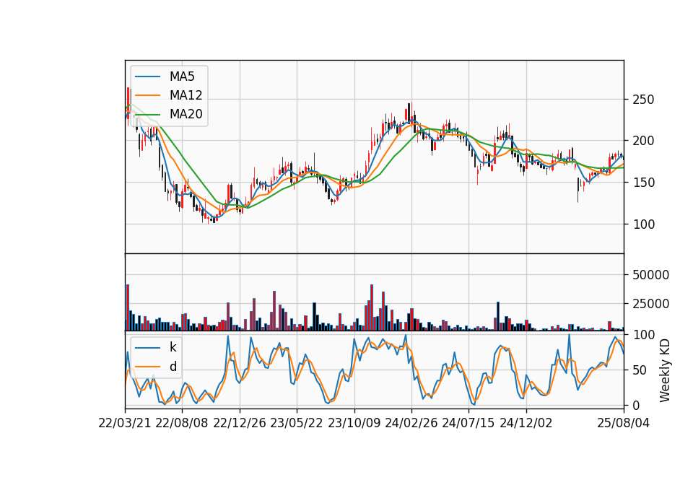Click the 24/07/15 date label

pos(468,423)
